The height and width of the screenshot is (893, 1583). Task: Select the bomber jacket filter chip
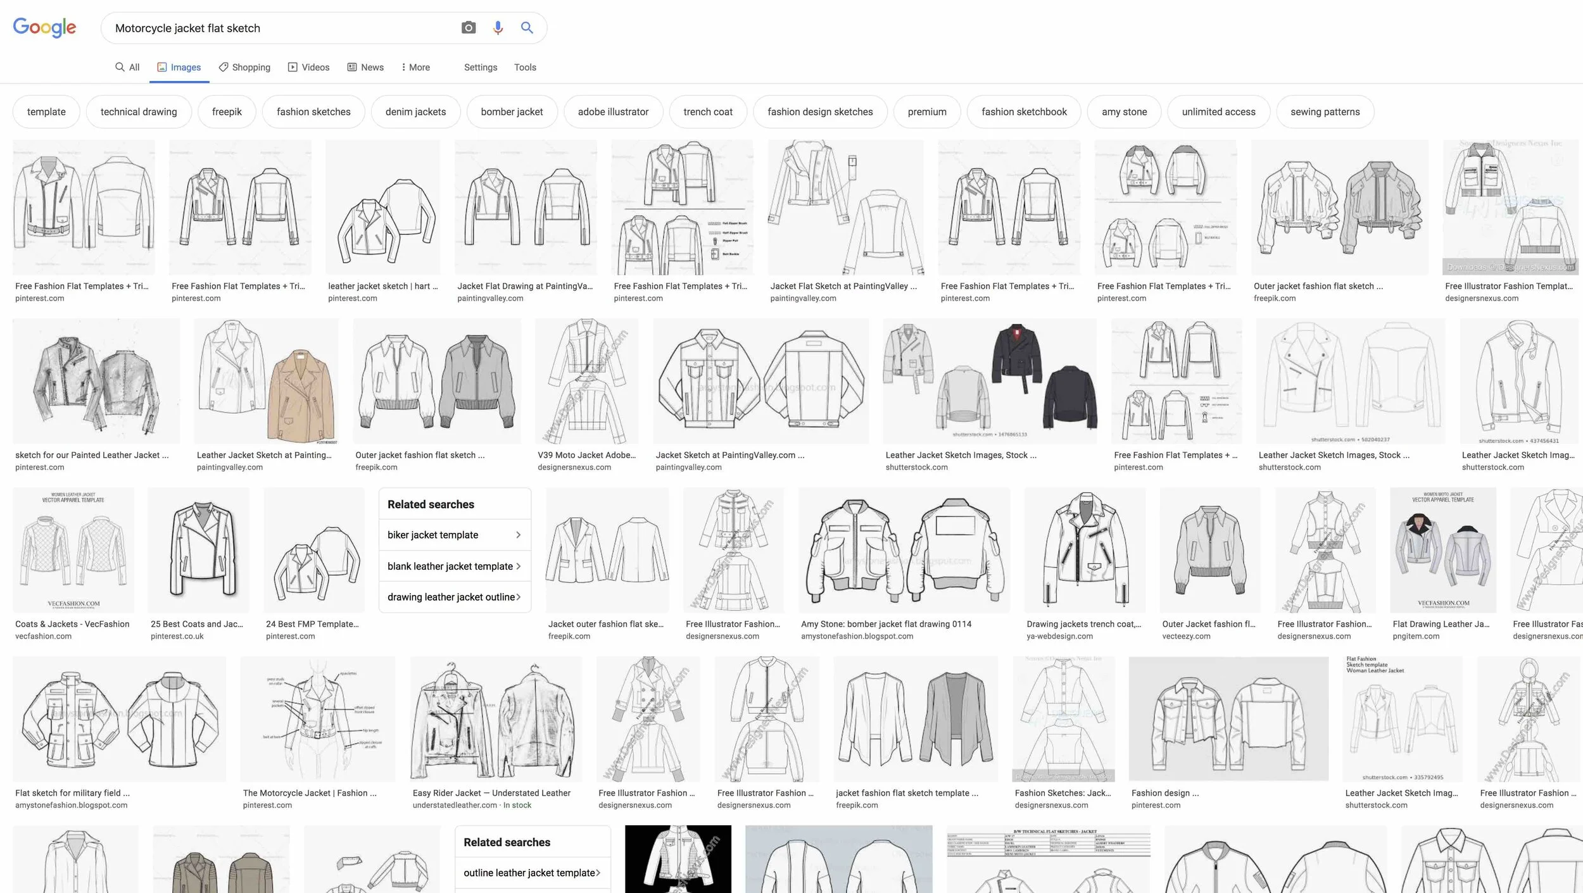512,111
